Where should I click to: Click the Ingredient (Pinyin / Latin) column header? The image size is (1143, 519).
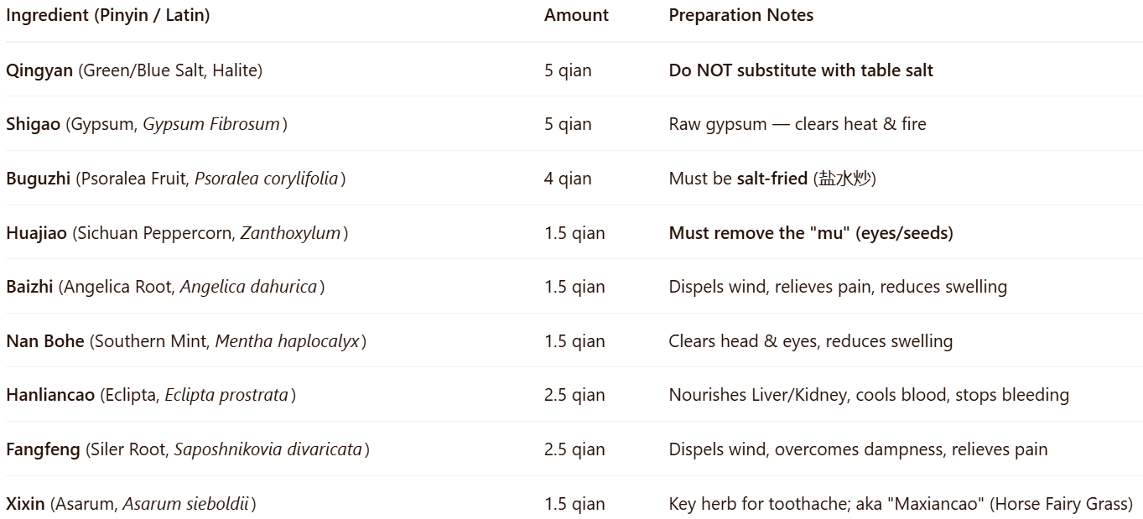107,15
